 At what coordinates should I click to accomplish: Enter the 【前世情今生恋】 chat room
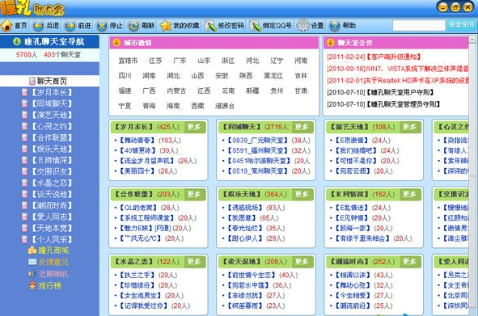252,275
